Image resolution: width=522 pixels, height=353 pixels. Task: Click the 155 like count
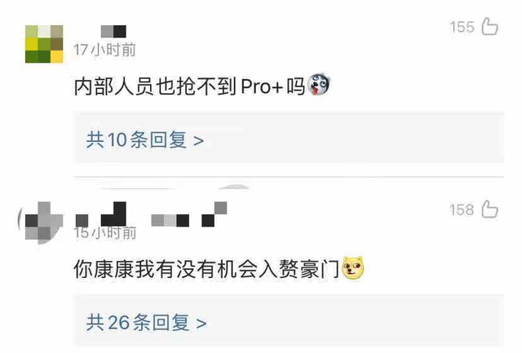tap(462, 27)
